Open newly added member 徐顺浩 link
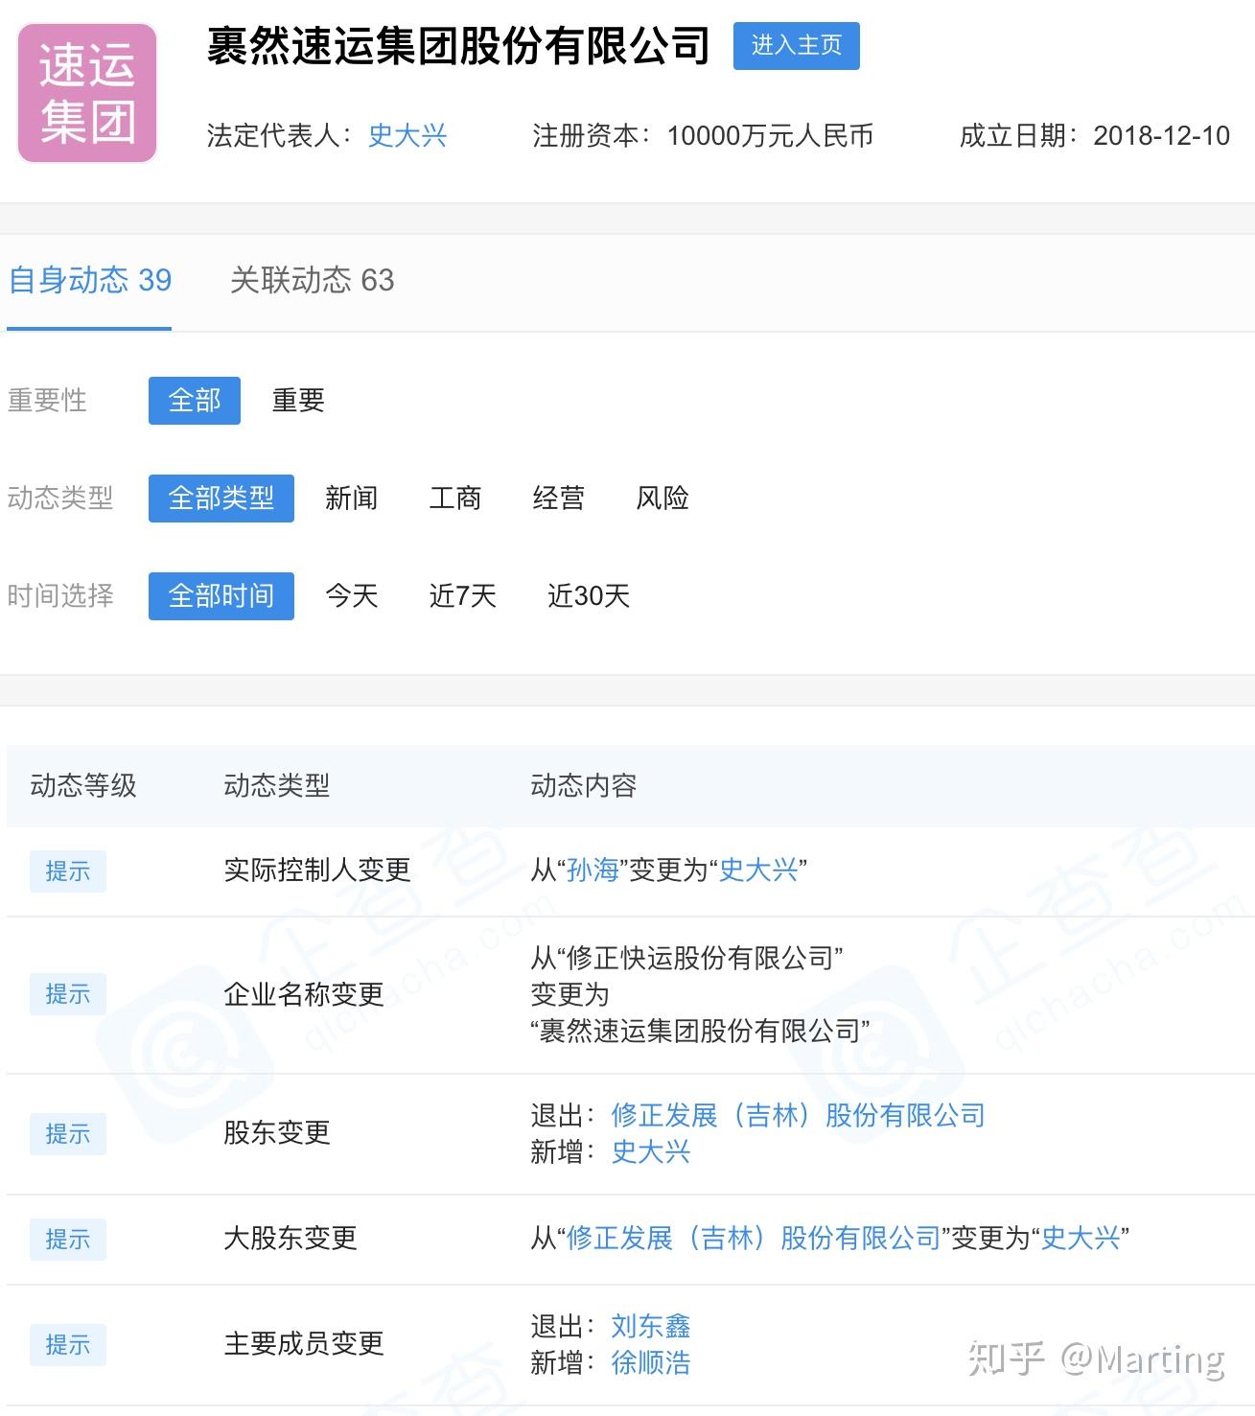The width and height of the screenshot is (1255, 1416). pos(651,1363)
